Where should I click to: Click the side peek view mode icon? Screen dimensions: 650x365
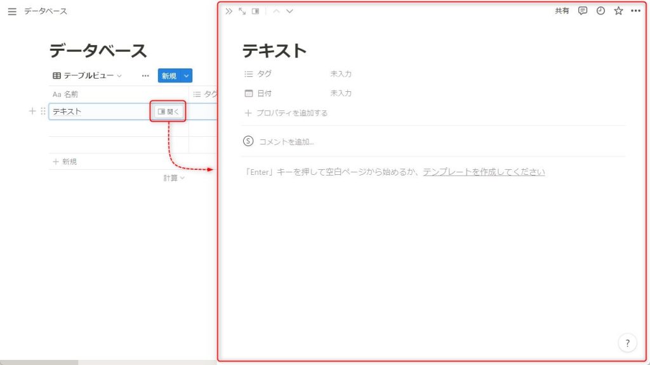[x=255, y=11]
